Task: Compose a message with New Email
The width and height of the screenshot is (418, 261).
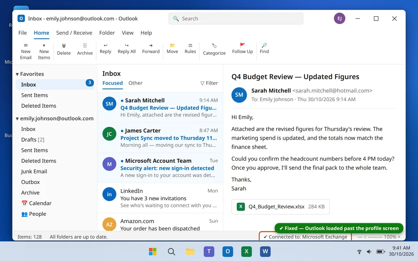Action: tap(26, 51)
